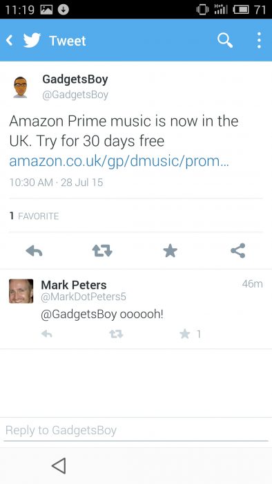This screenshot has width=272, height=484.
Task: Open the @MarkDotPeters5 profile handle
Action: click(x=84, y=297)
